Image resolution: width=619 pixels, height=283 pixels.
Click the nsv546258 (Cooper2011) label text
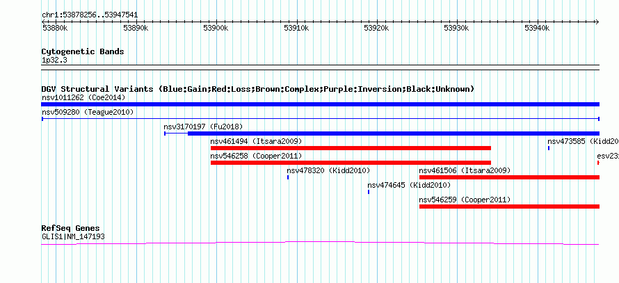tap(256, 156)
